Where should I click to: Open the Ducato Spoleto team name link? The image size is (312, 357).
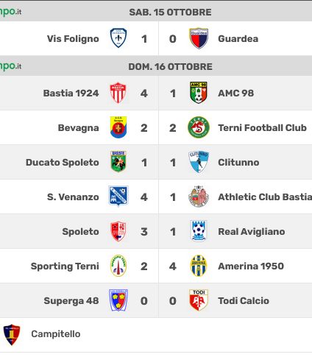point(63,162)
